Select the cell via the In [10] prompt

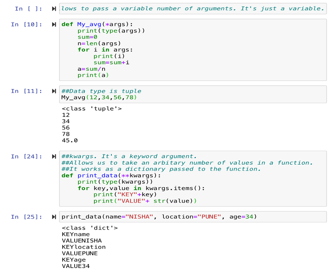[27, 24]
